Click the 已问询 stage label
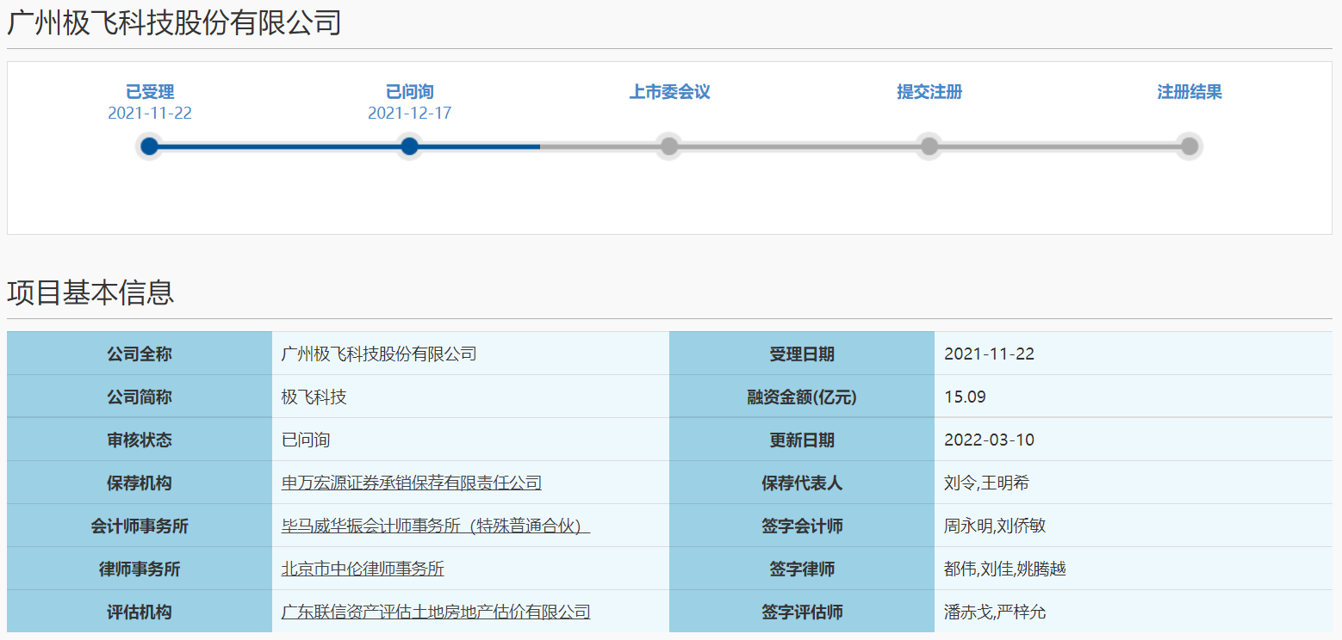 click(x=410, y=92)
